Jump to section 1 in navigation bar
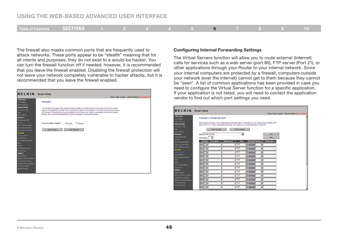Image resolution: width=338 pixels, height=237 pixels. [102, 29]
